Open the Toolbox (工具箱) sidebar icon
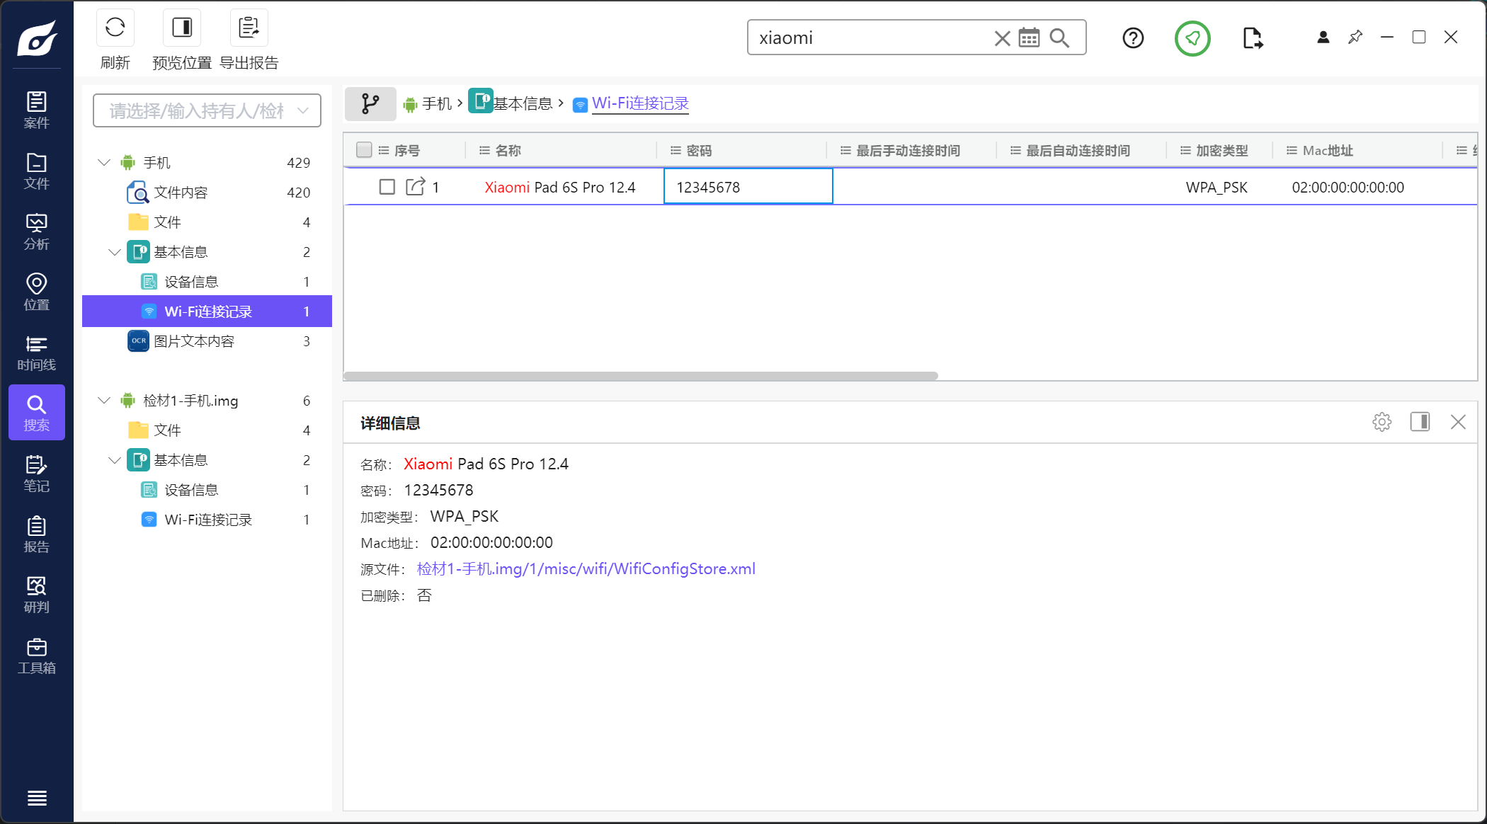Viewport: 1487px width, 824px height. coord(36,656)
